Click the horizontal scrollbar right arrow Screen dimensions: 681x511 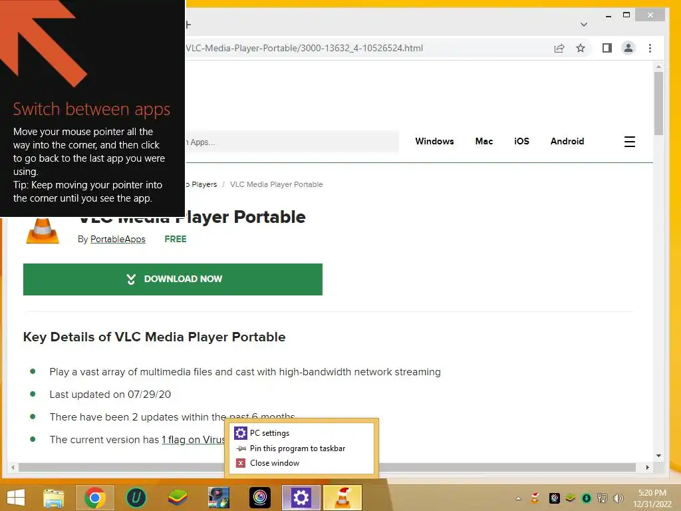pyautogui.click(x=648, y=467)
